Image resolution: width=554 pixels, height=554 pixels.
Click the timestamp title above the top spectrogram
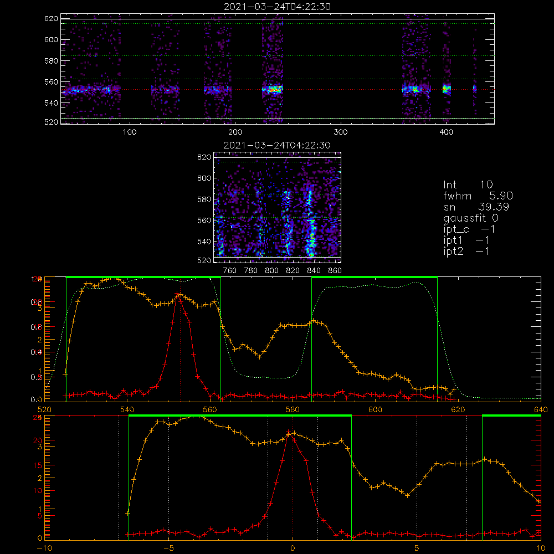click(277, 7)
